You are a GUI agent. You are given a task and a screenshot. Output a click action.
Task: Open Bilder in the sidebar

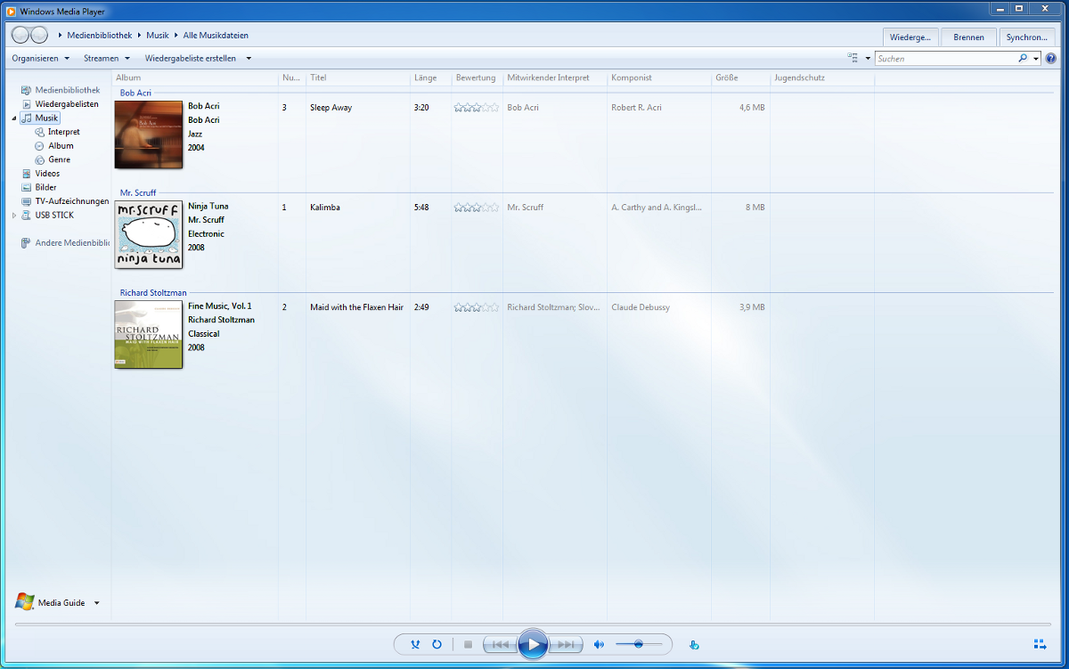tap(45, 187)
